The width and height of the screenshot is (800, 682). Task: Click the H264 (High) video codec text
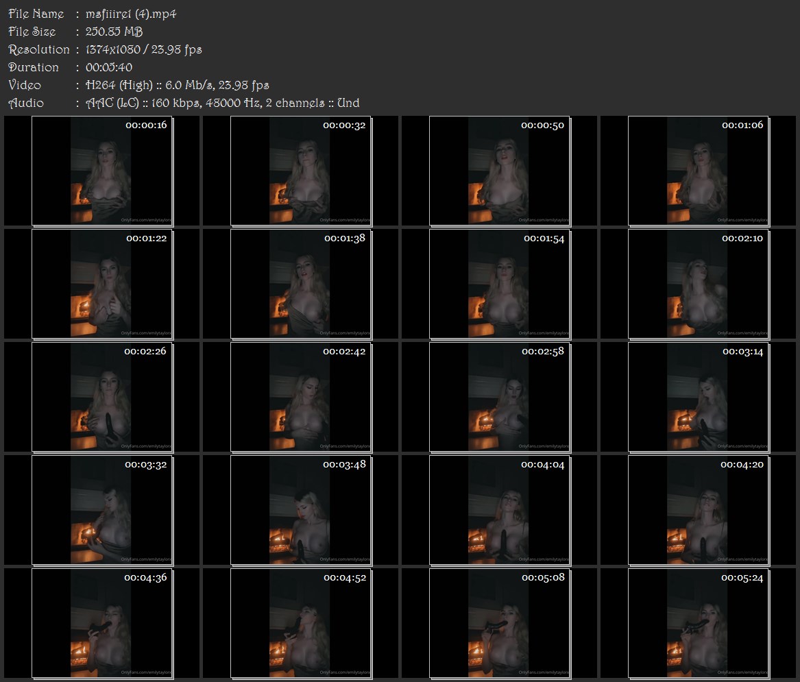pos(119,85)
